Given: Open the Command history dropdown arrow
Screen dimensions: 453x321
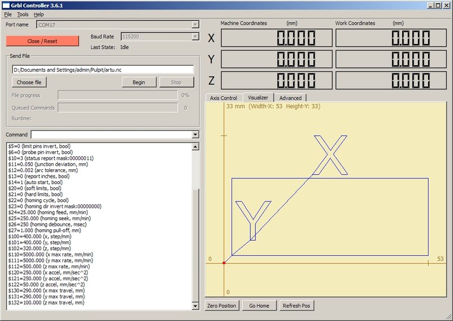Looking at the screenshot, I should tap(195, 134).
